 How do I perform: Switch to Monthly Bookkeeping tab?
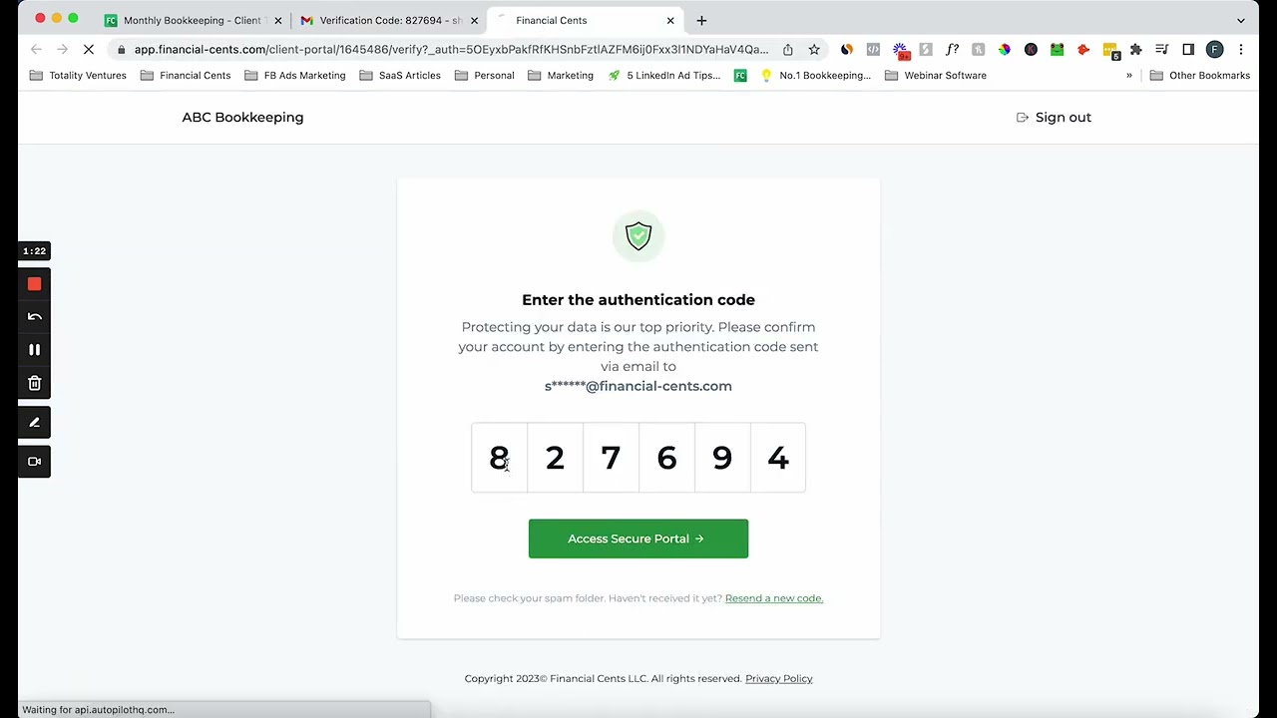(191, 20)
